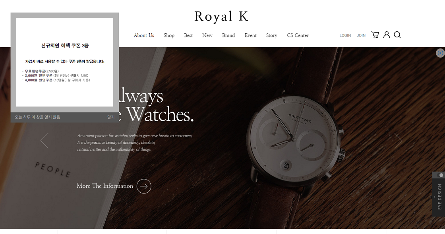Close the popup with 닫기
The width and height of the screenshot is (445, 234).
111,117
